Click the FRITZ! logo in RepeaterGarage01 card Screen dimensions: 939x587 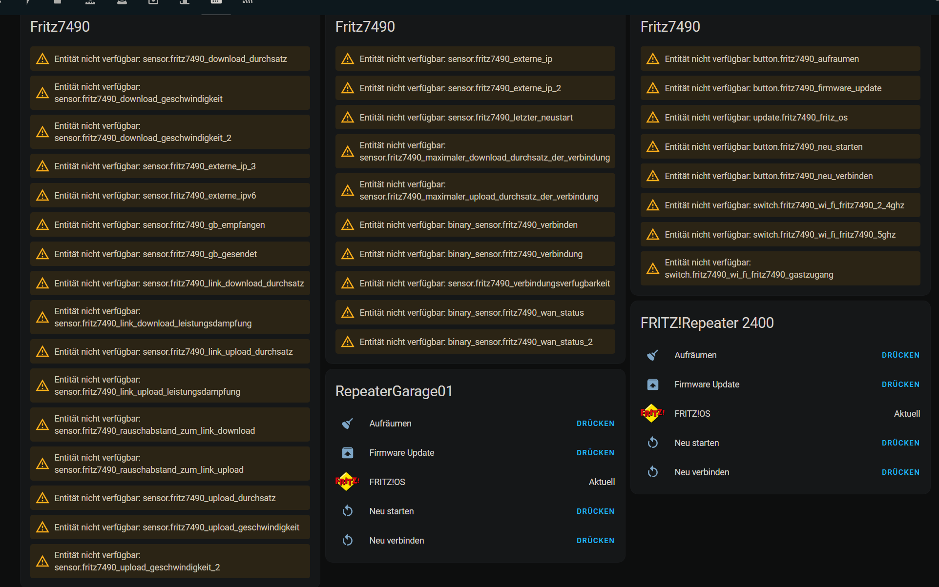347,482
